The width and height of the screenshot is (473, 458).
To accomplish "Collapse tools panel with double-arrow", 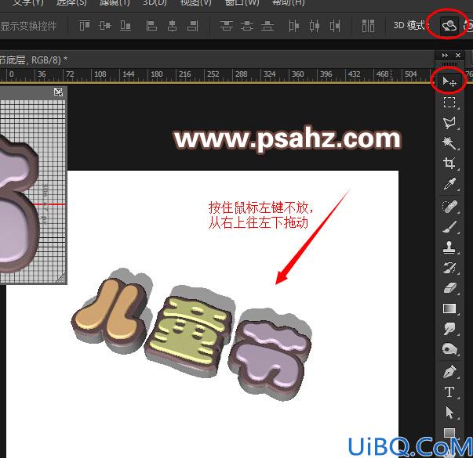I will tap(445, 56).
